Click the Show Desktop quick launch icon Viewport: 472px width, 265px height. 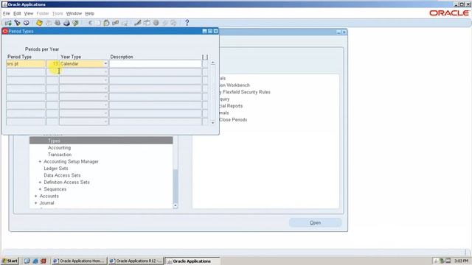[27, 261]
